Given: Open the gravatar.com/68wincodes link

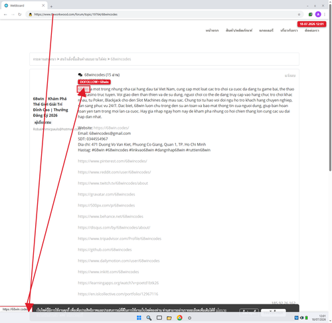Looking at the screenshot, I should 106,194.
